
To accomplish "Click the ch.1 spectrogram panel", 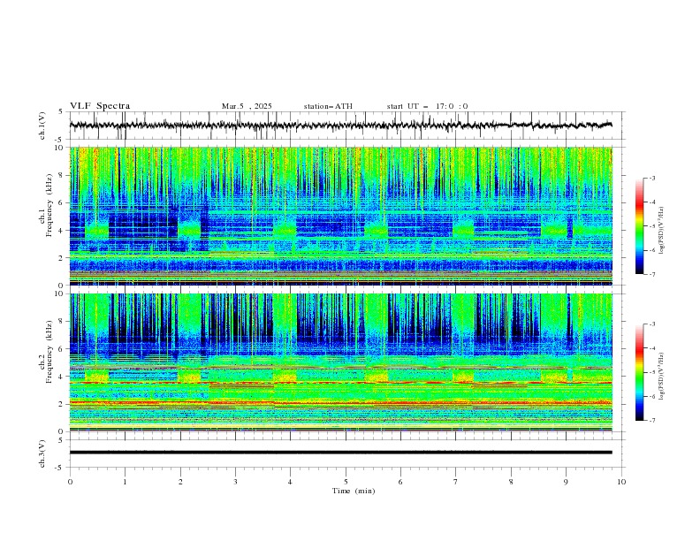I will 340,216.
